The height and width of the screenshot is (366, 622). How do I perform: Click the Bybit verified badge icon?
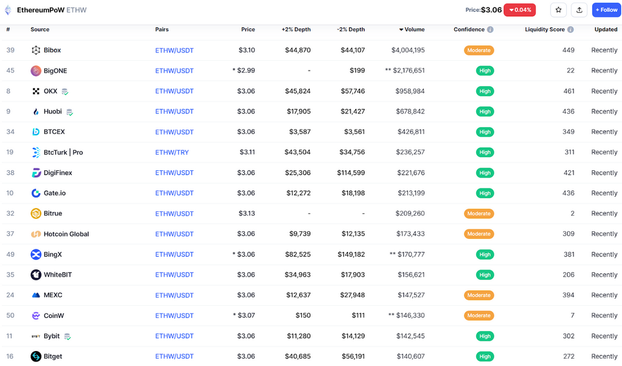point(67,337)
